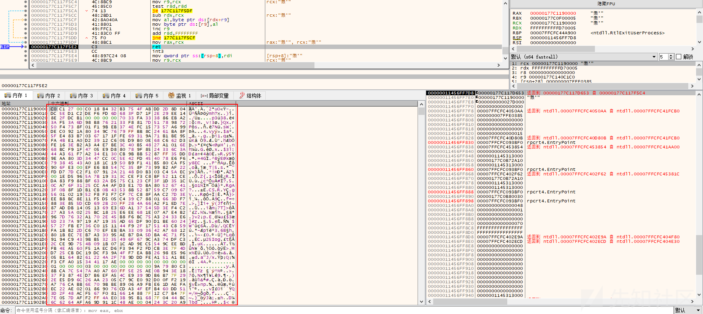Click the disassembly horizontal scrollbar right arrow
This screenshot has height=314, width=703.
[498, 65]
